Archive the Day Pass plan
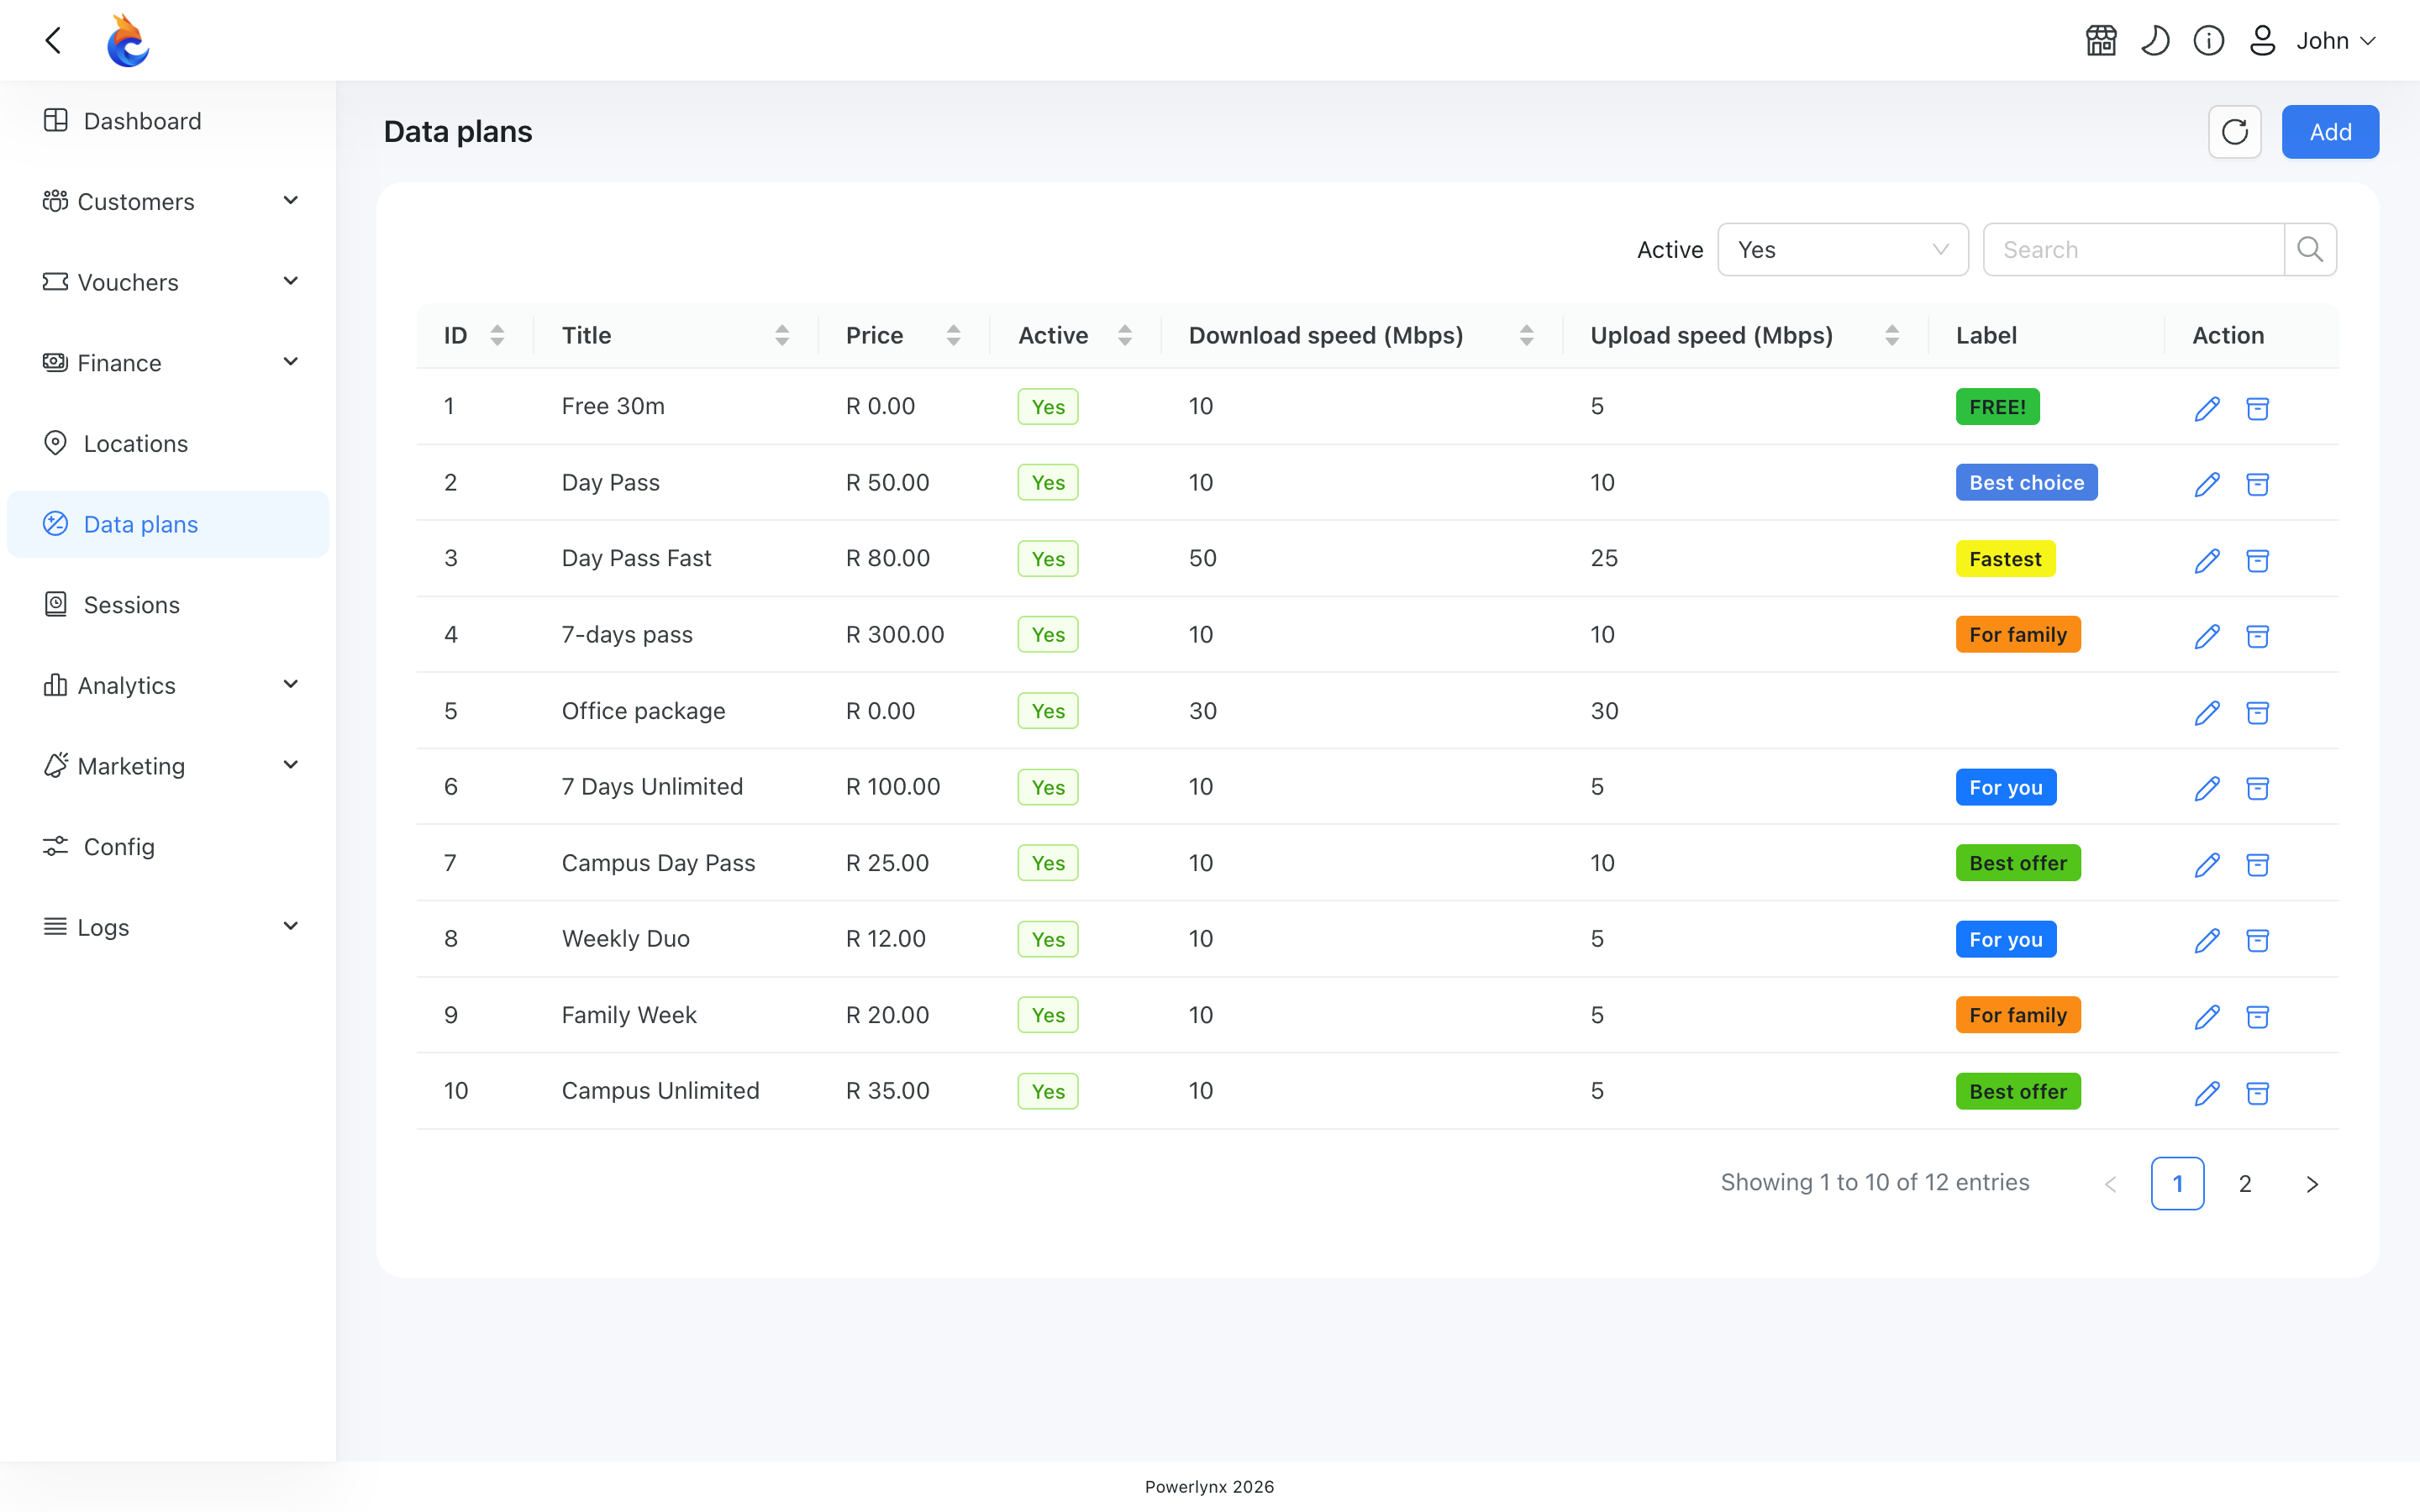Image resolution: width=2420 pixels, height=1512 pixels. (x=2257, y=484)
